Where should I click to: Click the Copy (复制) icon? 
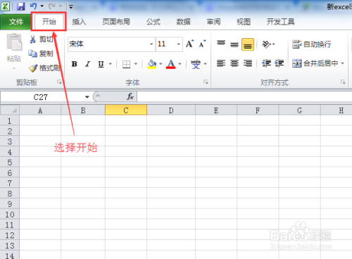tap(32, 53)
